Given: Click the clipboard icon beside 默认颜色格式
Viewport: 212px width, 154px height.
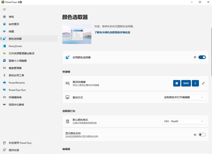Looking at the screenshot, I should pyautogui.click(x=68, y=121).
